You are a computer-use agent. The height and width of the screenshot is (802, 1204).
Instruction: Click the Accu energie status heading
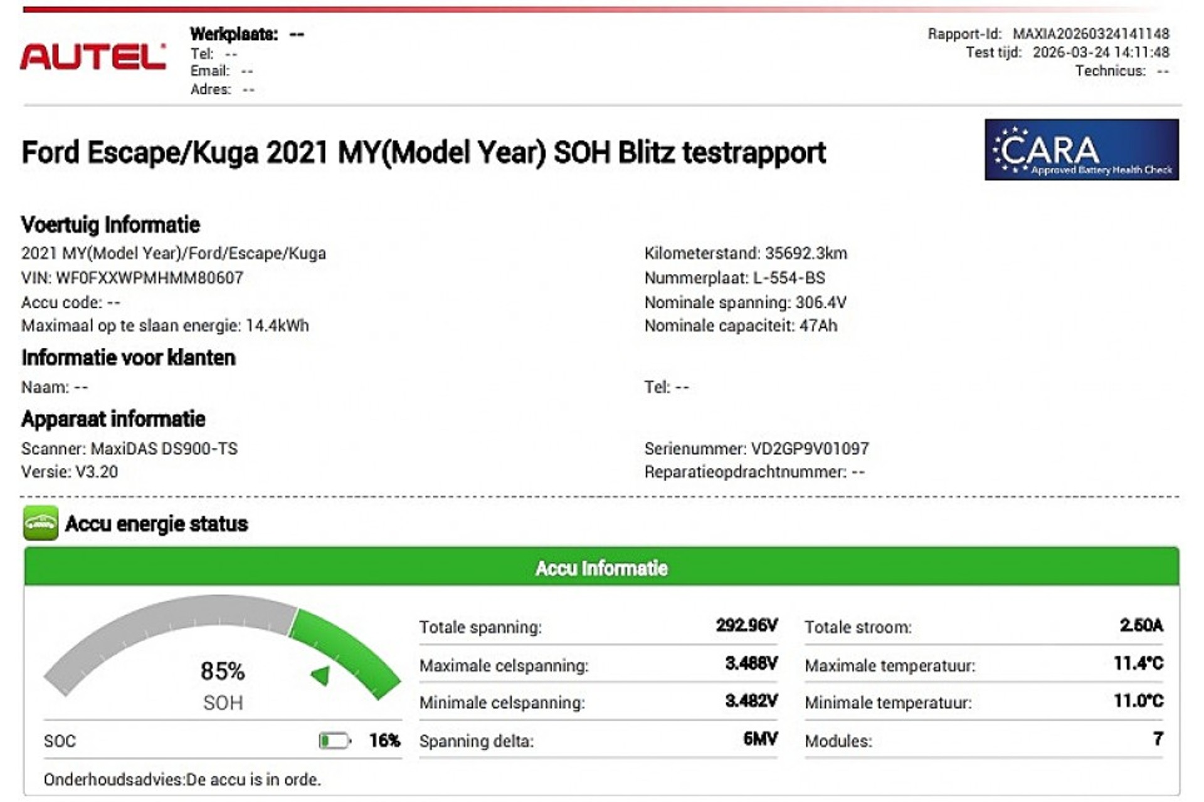[x=156, y=524]
